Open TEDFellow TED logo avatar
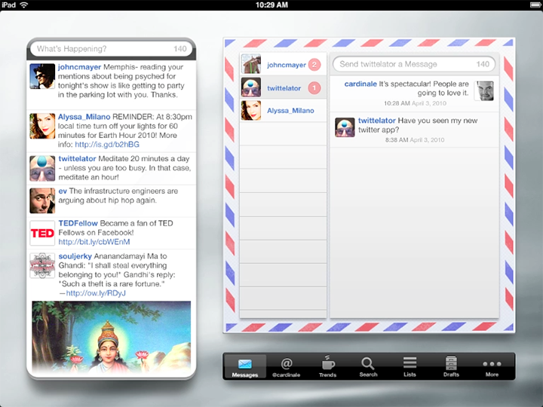The width and height of the screenshot is (543, 407). tap(42, 233)
